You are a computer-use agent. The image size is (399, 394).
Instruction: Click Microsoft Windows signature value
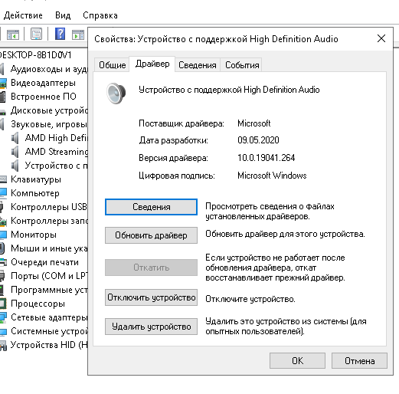pyautogui.click(x=272, y=176)
